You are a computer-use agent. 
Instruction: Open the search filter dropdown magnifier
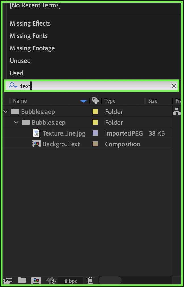(13, 86)
